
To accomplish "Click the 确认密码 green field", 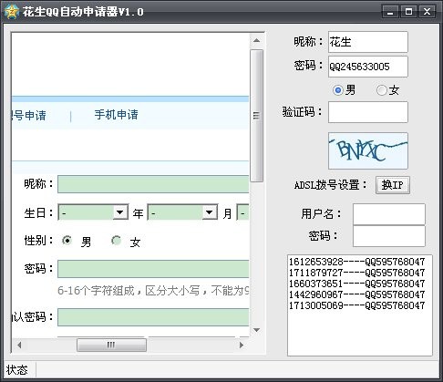I will 153,317.
